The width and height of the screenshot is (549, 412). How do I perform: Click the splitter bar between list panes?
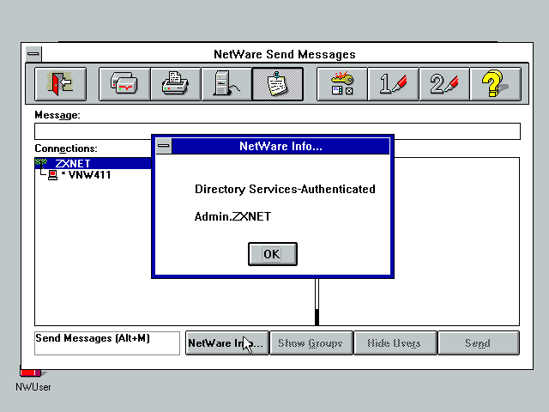pyautogui.click(x=317, y=302)
